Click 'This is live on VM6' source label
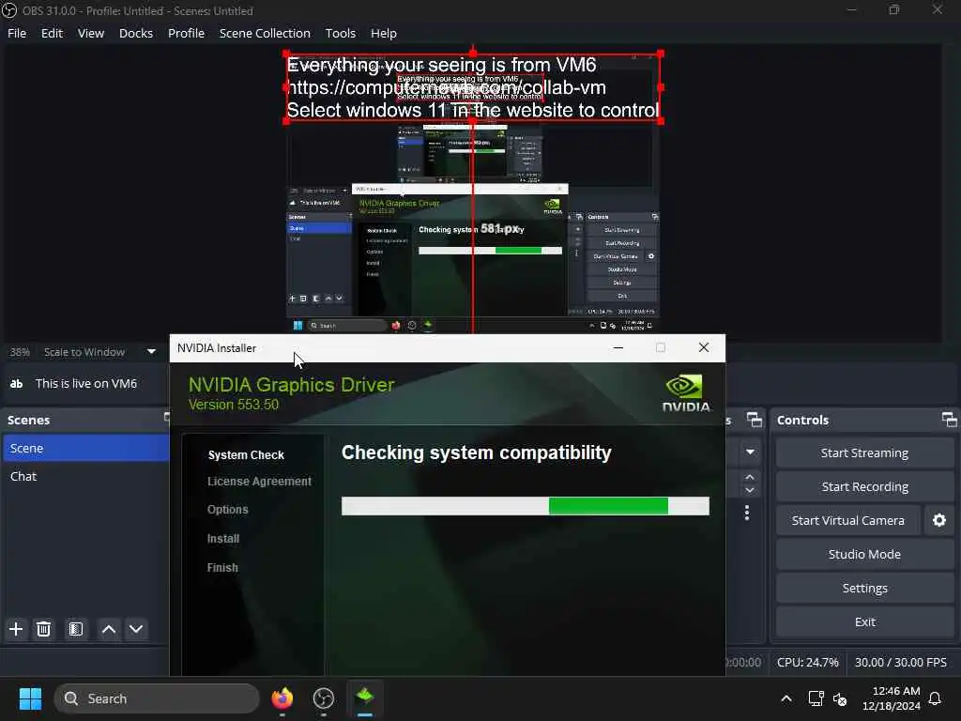The width and height of the screenshot is (961, 721). tap(86, 384)
